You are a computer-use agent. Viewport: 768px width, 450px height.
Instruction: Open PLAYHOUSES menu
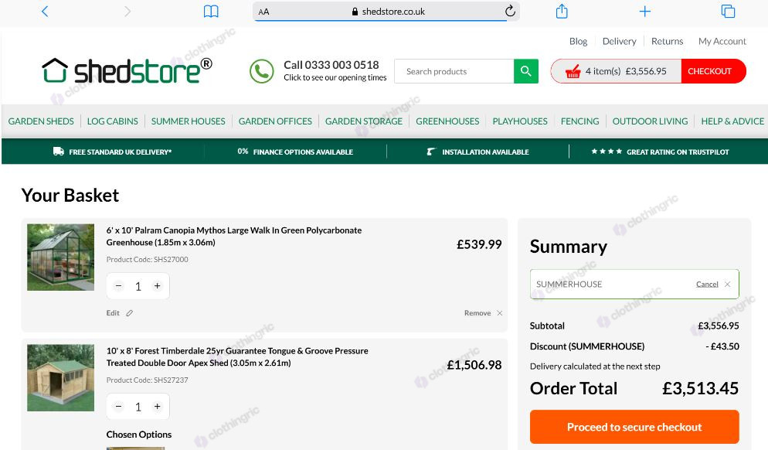coord(520,121)
